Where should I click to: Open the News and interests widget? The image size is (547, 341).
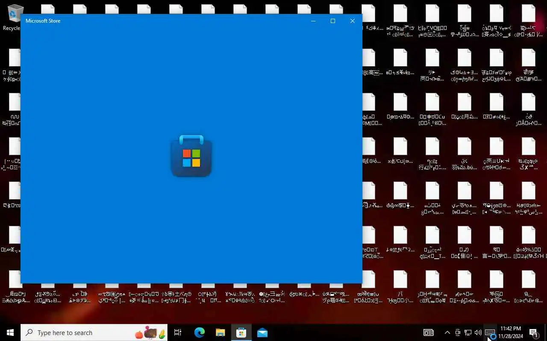tap(429, 332)
